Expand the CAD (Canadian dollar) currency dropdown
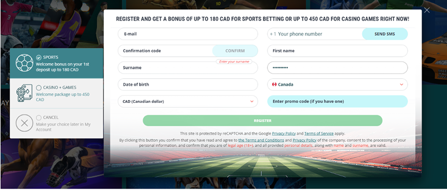This screenshot has height=190, width=447. (x=252, y=101)
